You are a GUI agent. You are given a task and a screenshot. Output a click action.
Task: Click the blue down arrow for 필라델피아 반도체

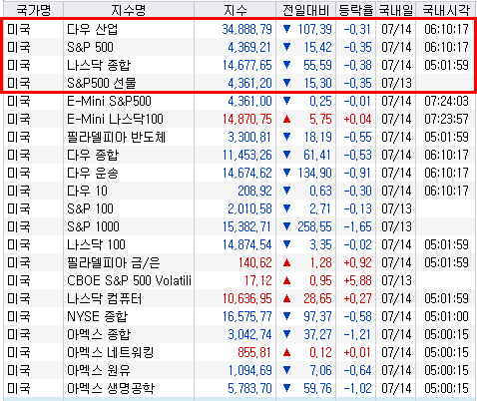coord(286,137)
